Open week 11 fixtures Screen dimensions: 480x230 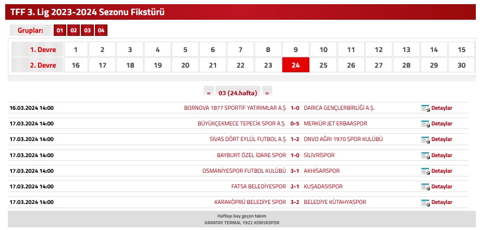tap(351, 49)
